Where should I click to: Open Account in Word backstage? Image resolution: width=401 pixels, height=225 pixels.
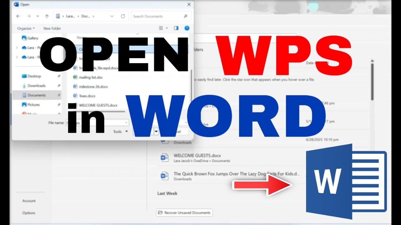[29, 201]
